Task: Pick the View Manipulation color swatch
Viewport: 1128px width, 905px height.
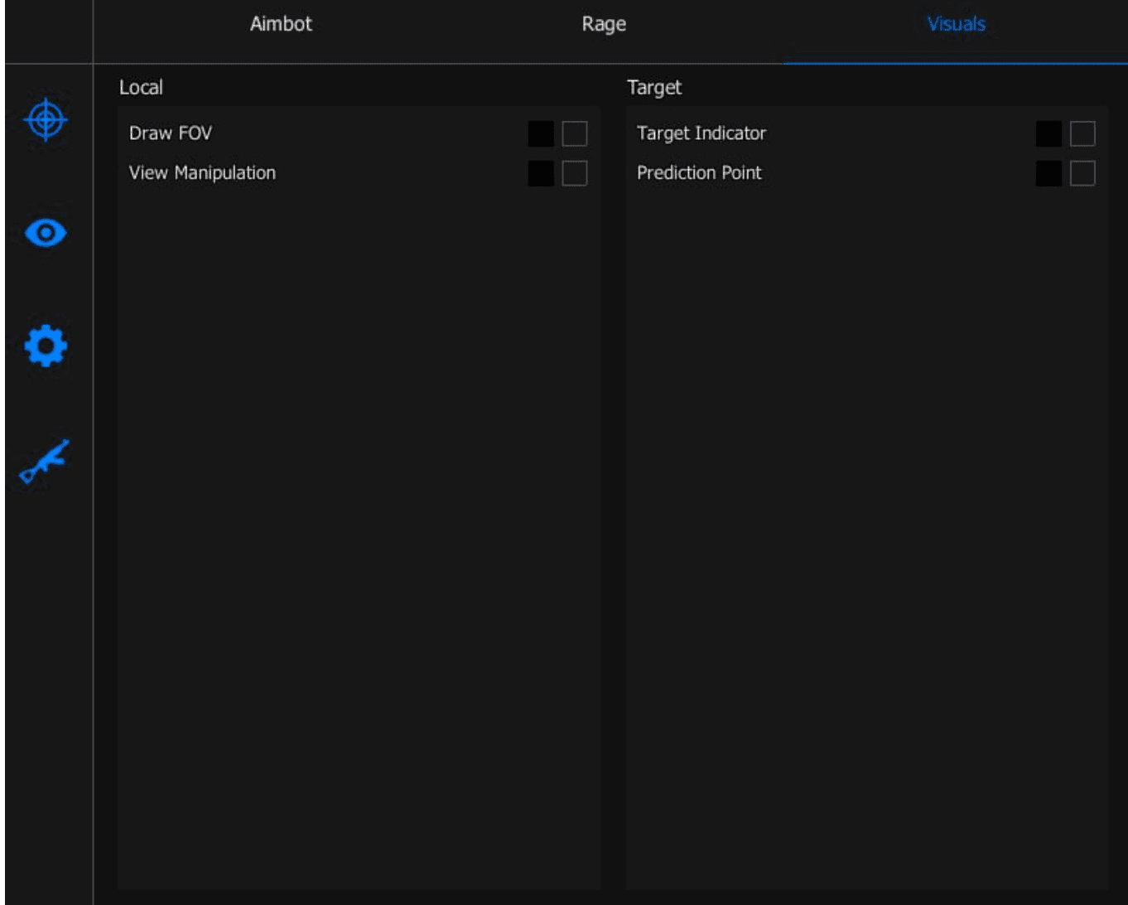Action: pyautogui.click(x=541, y=173)
